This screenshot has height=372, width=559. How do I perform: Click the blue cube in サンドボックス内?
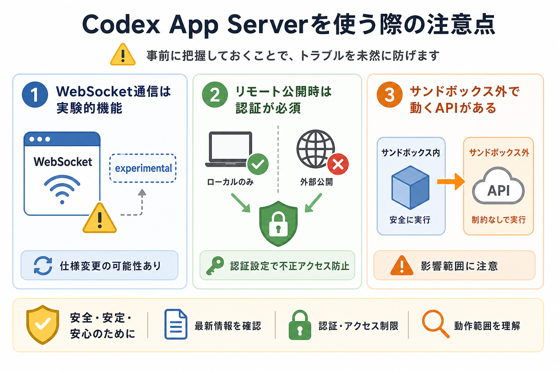pos(411,187)
